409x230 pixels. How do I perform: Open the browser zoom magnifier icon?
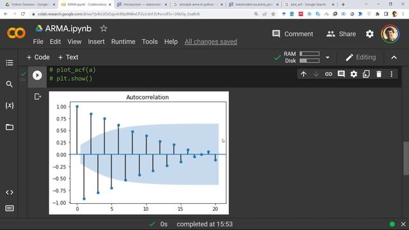[256, 14]
